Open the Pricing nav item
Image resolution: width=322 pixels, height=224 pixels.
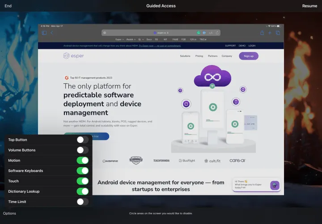199,56
